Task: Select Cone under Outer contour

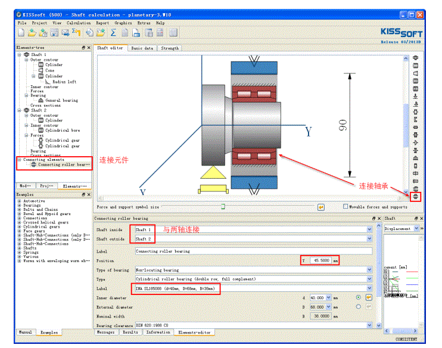Action: [49, 70]
